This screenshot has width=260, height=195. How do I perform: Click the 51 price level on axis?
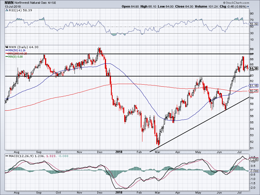point(252,148)
